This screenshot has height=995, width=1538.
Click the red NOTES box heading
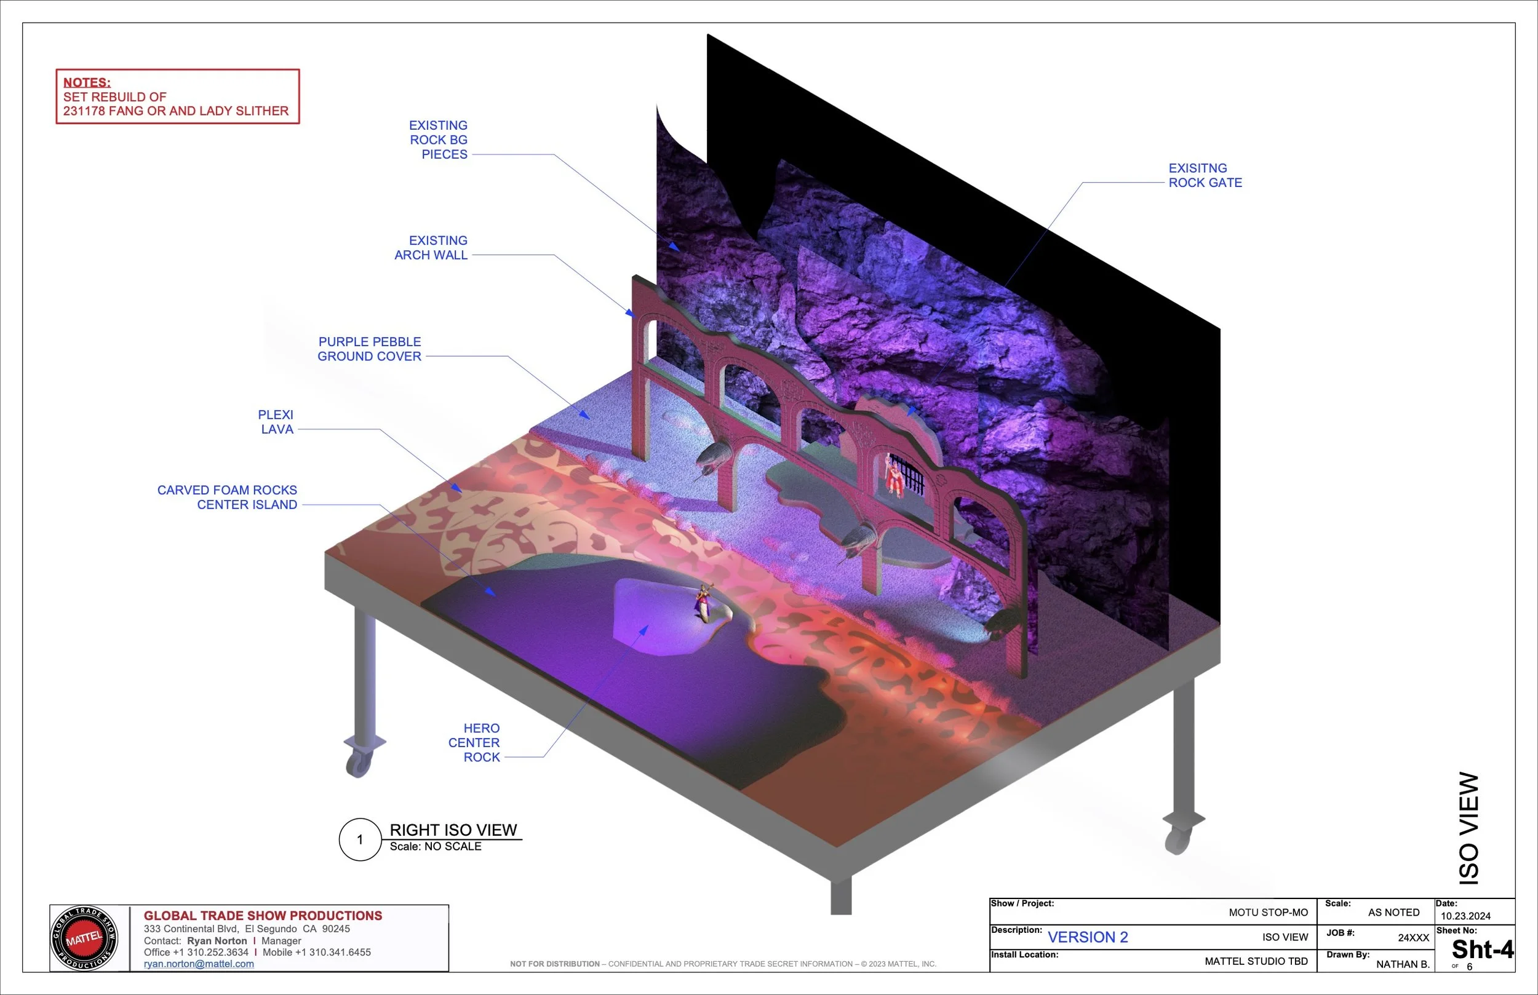[x=87, y=82]
